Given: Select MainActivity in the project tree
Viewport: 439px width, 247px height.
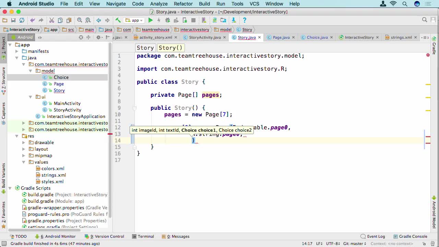Looking at the screenshot, I should click(67, 103).
